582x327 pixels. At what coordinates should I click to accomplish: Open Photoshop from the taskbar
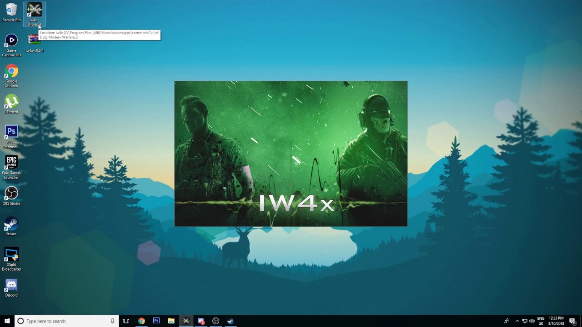[x=156, y=321]
